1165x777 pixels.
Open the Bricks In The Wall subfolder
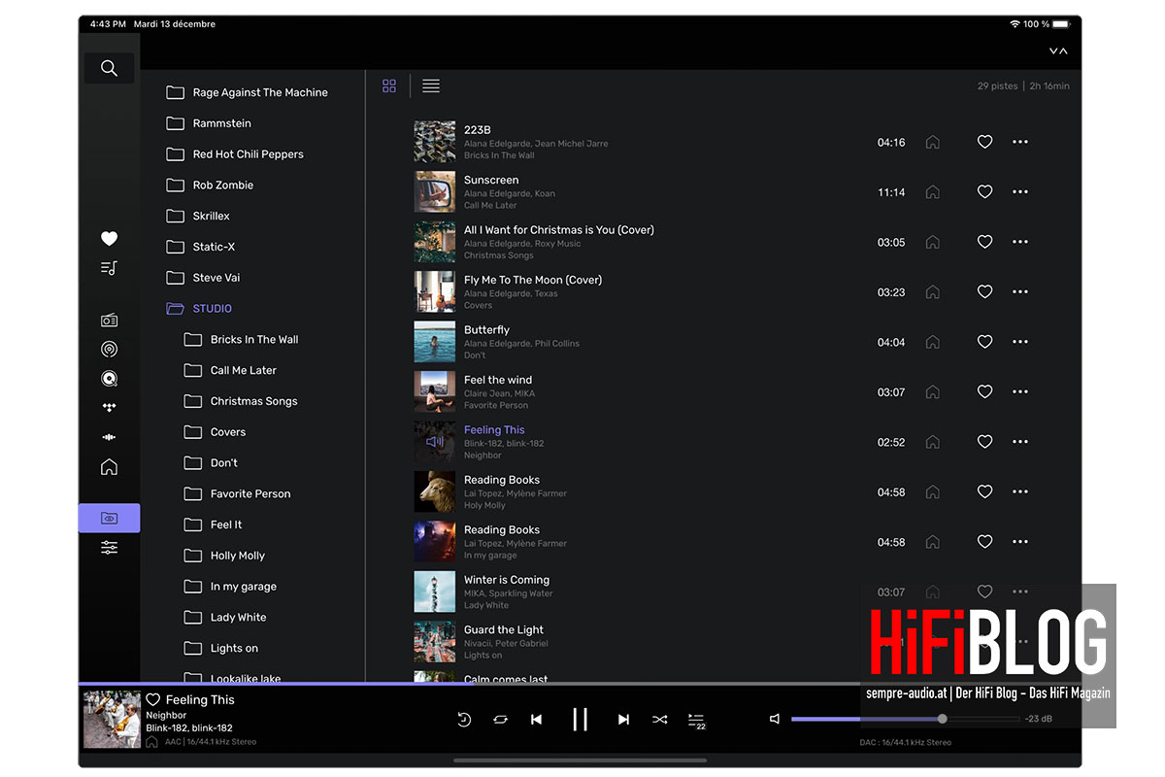point(242,340)
